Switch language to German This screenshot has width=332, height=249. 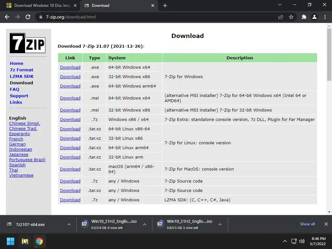point(18,144)
